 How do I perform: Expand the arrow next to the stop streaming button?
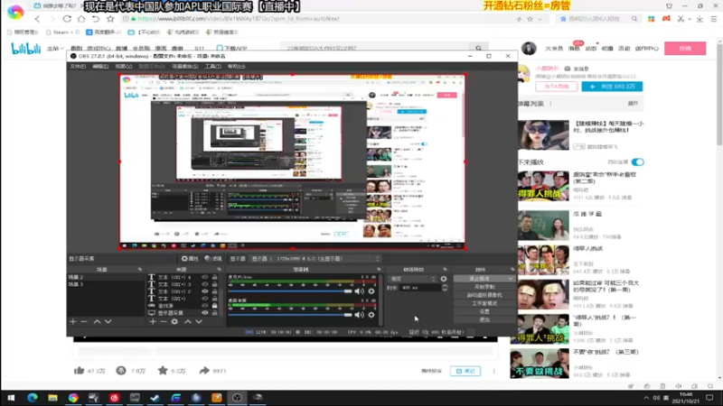point(510,279)
